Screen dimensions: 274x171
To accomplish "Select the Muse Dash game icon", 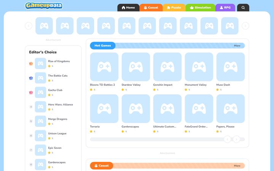I will [x=231, y=67].
